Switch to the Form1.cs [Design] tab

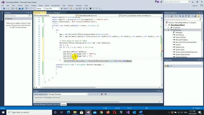click(54, 13)
